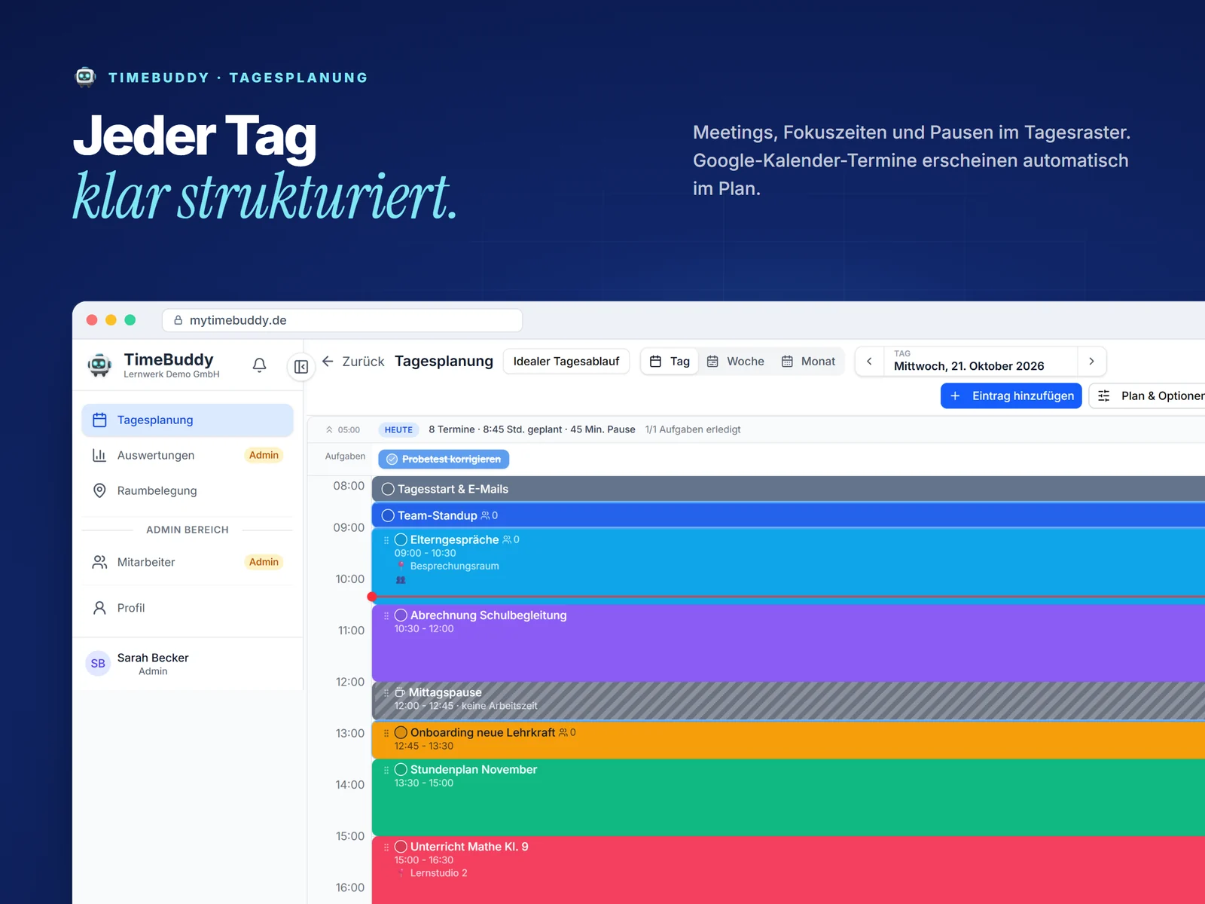Open Plan & Optionen menu
1205x904 pixels.
click(x=1147, y=396)
